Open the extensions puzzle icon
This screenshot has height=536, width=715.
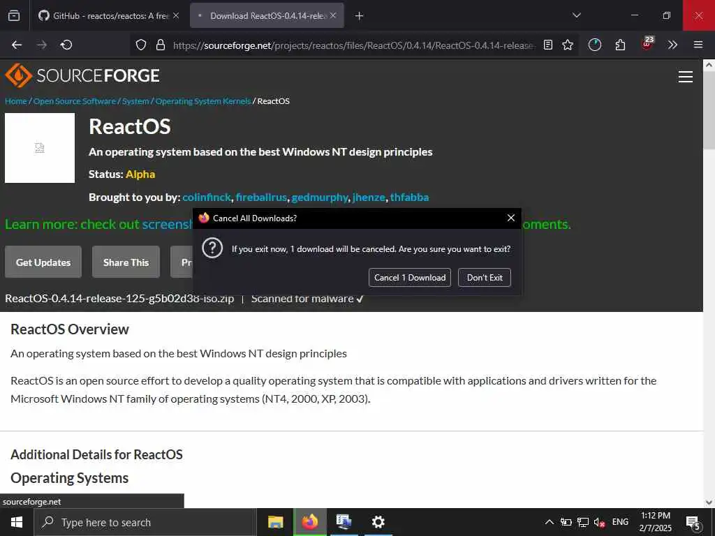click(620, 45)
